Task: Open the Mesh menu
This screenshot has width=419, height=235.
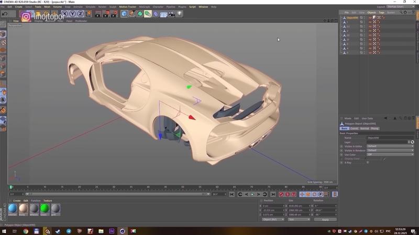Action: [x=47, y=7]
